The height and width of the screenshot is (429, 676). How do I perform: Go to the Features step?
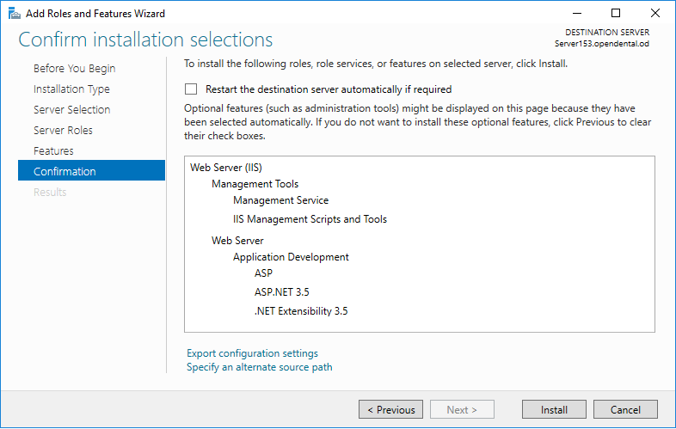[x=53, y=151]
